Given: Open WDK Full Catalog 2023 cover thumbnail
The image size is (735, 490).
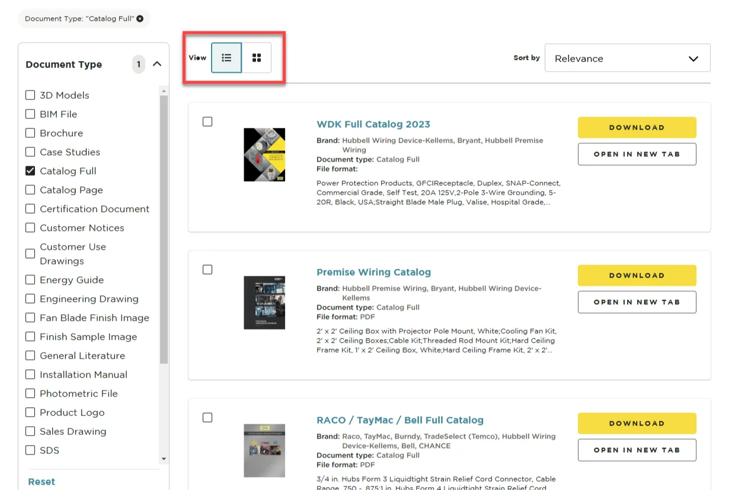Looking at the screenshot, I should click(264, 154).
